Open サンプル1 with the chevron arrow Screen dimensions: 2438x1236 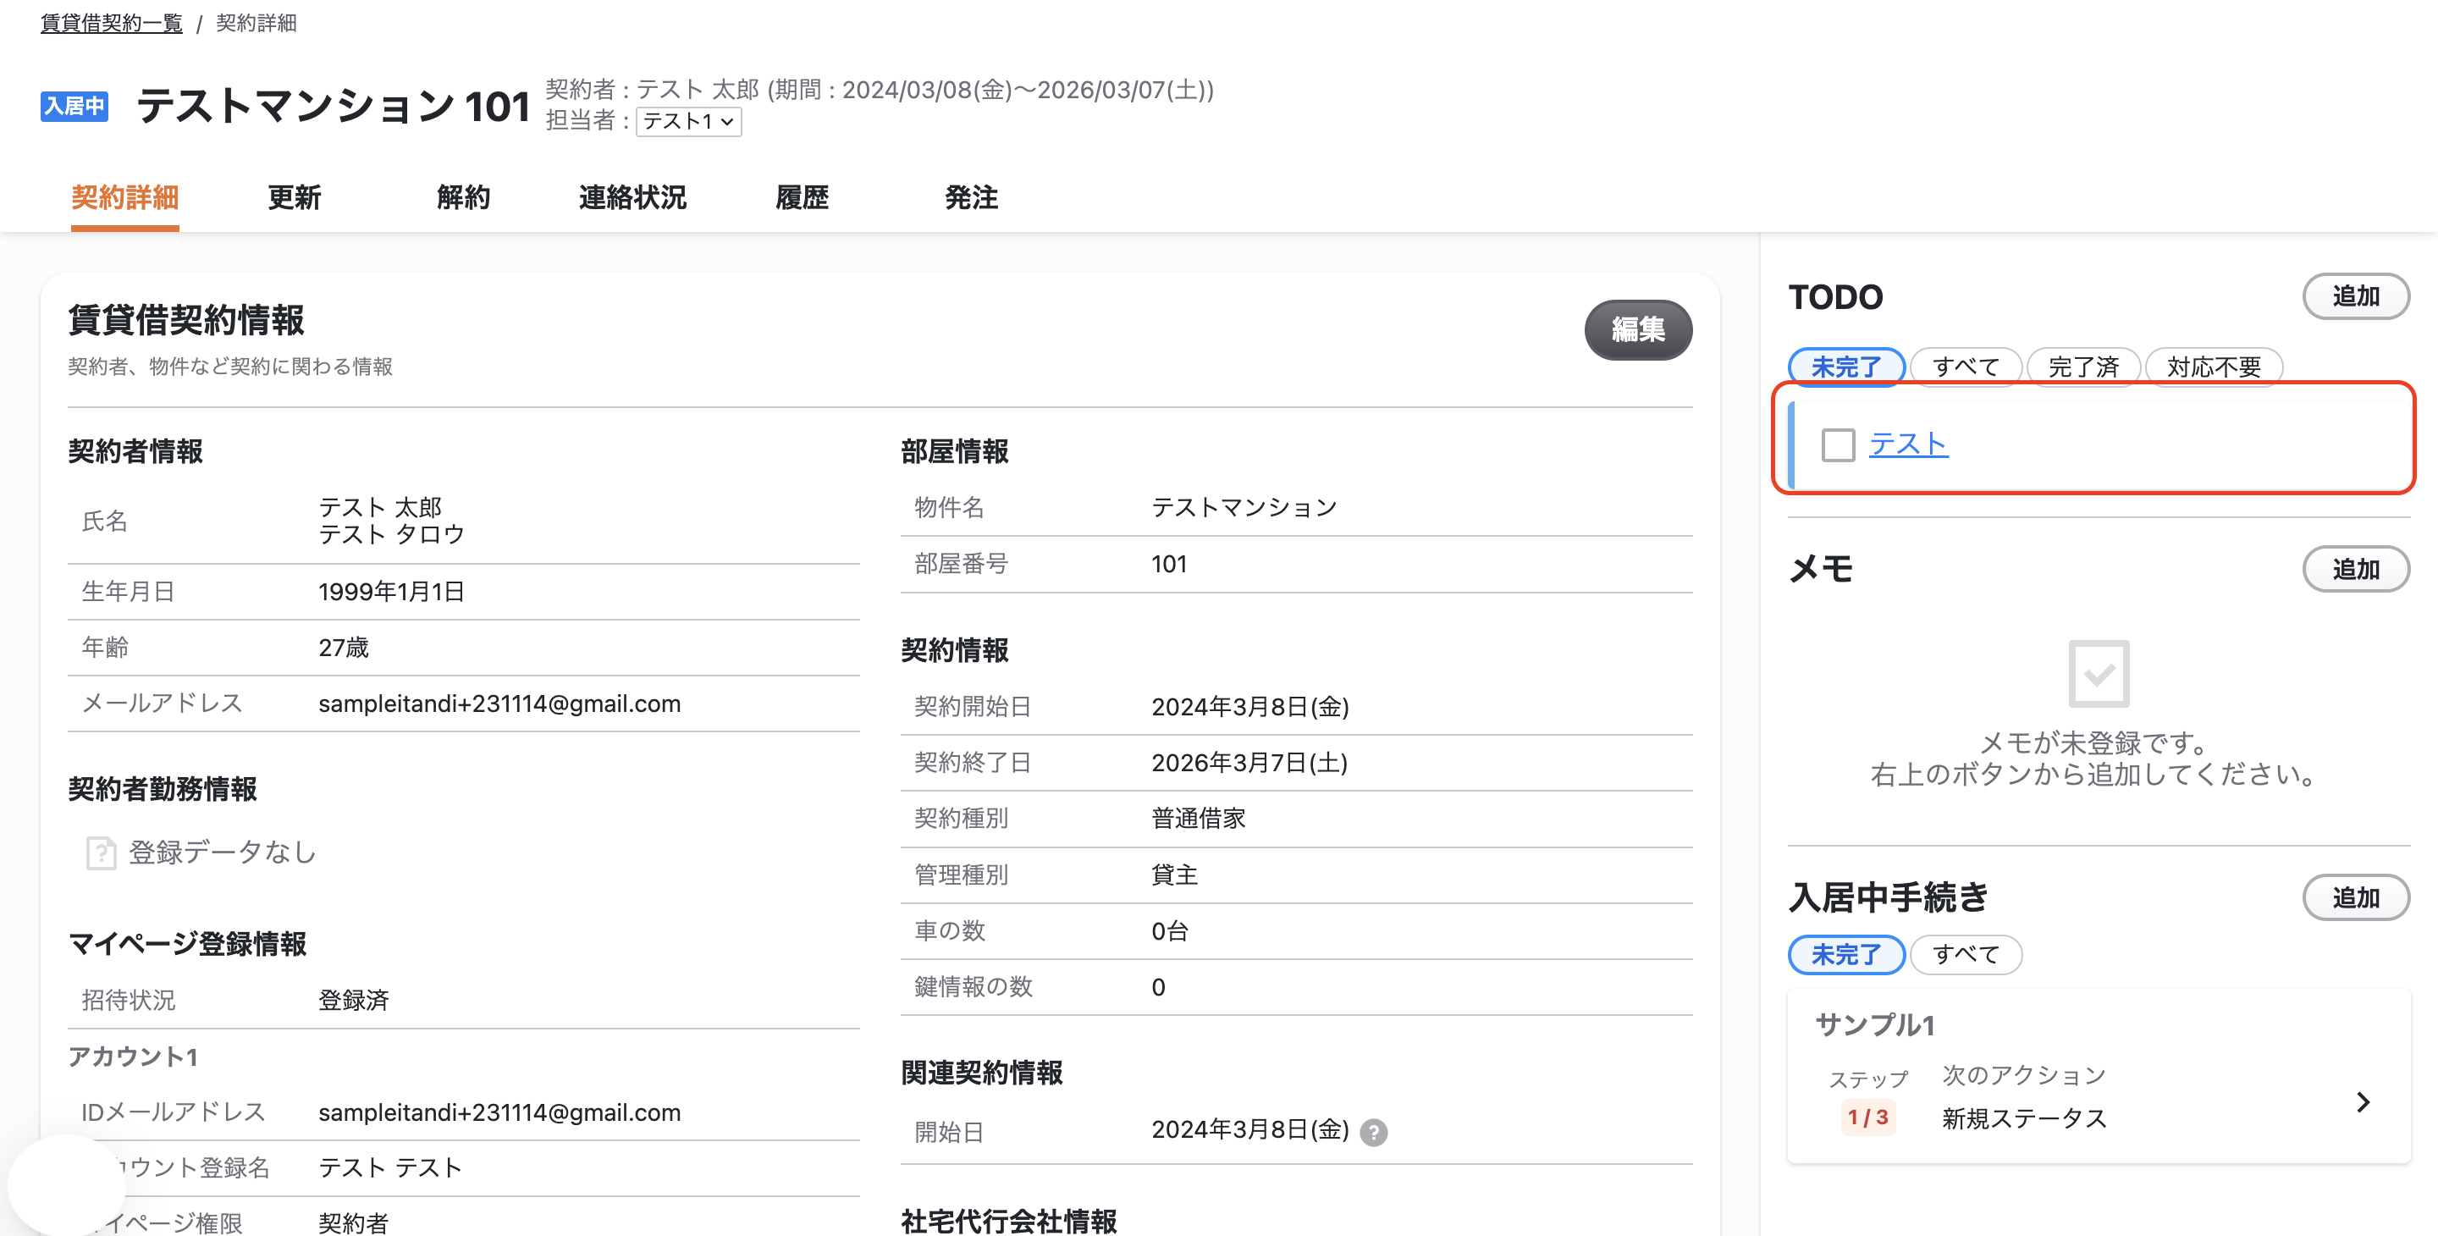tap(2363, 1101)
